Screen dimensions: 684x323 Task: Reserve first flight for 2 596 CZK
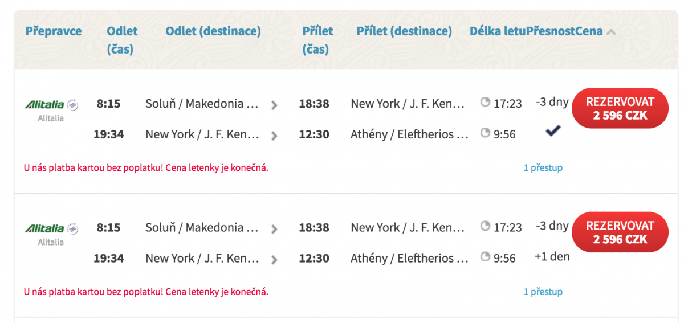pos(620,108)
